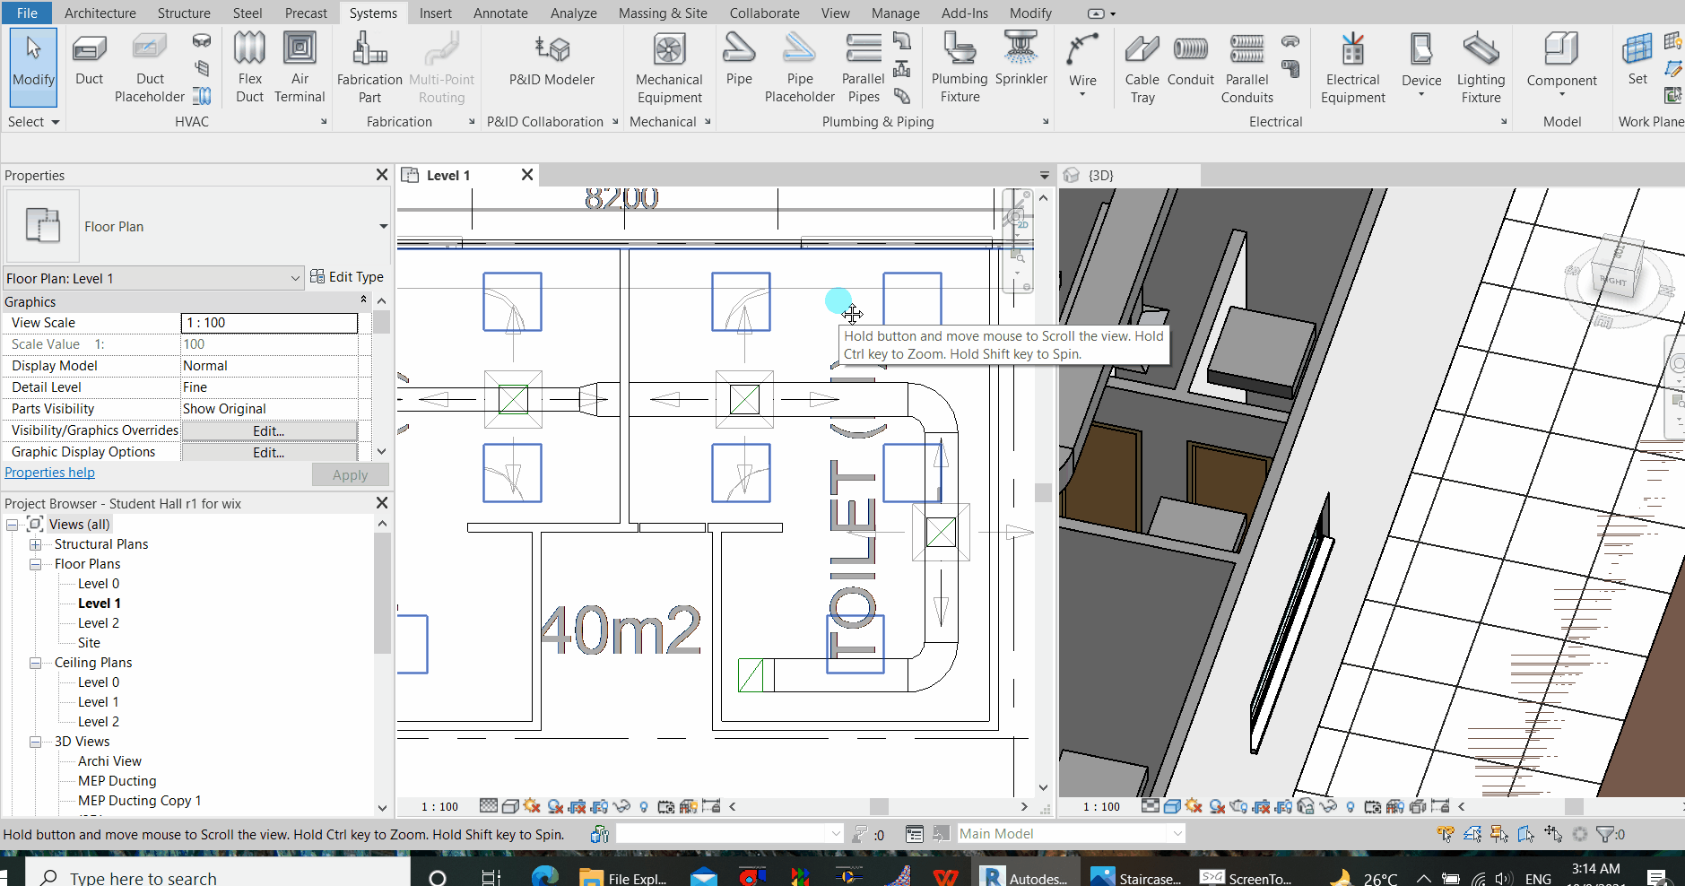Activate the Pipe tool
The width and height of the screenshot is (1685, 886).
point(739,59)
